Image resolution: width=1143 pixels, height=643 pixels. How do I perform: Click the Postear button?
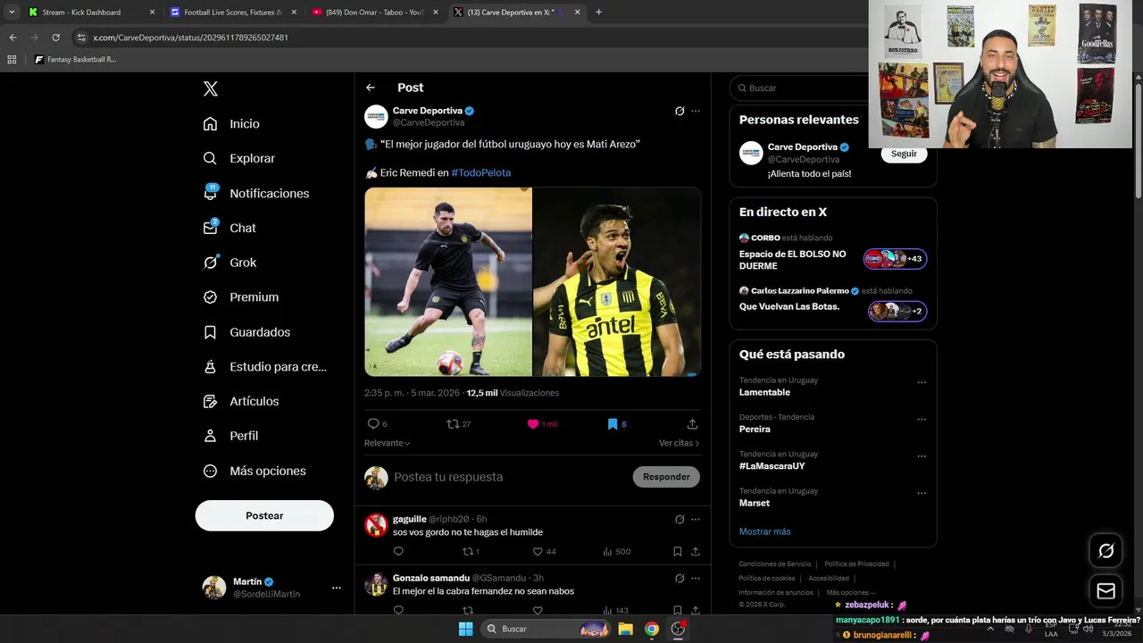click(264, 515)
